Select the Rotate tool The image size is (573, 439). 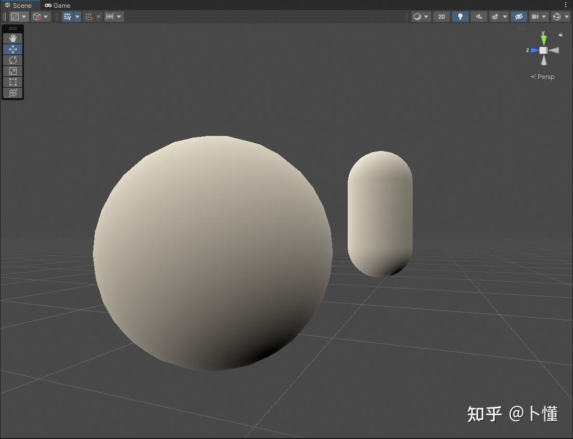12,60
